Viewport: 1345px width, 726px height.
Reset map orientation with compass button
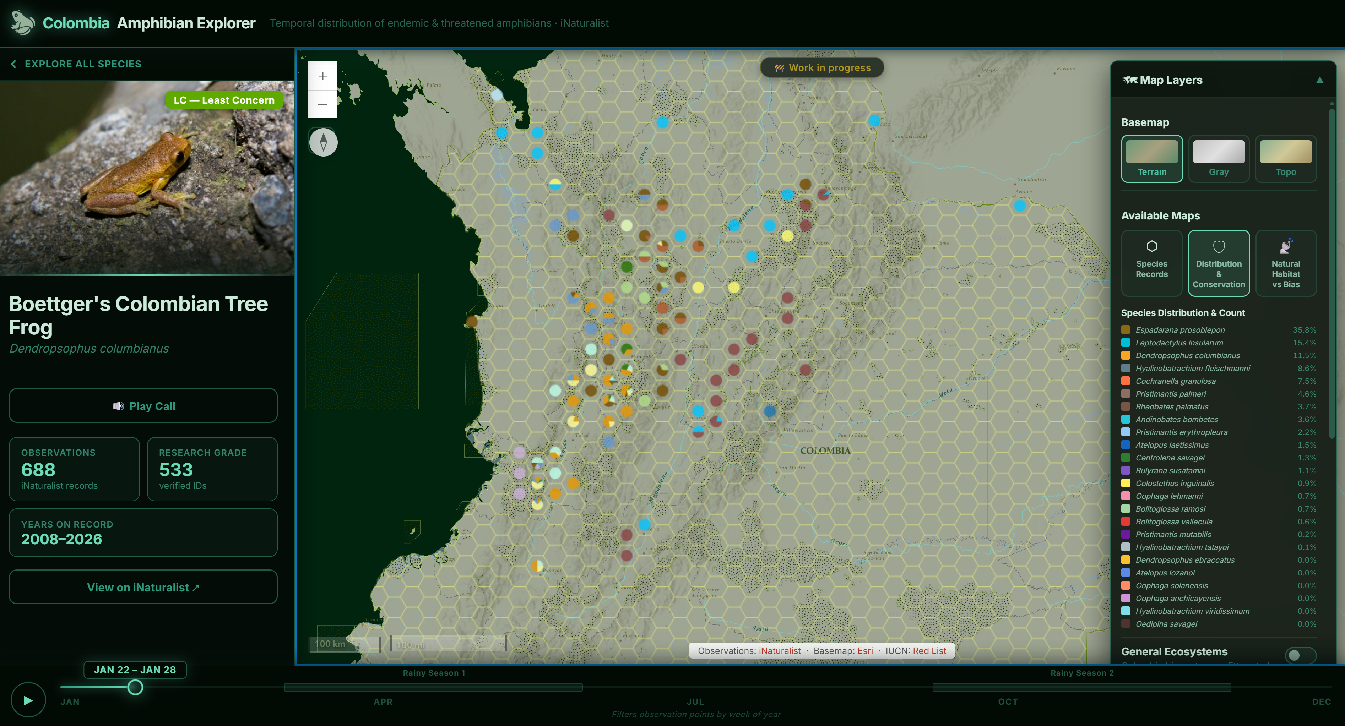pyautogui.click(x=323, y=142)
